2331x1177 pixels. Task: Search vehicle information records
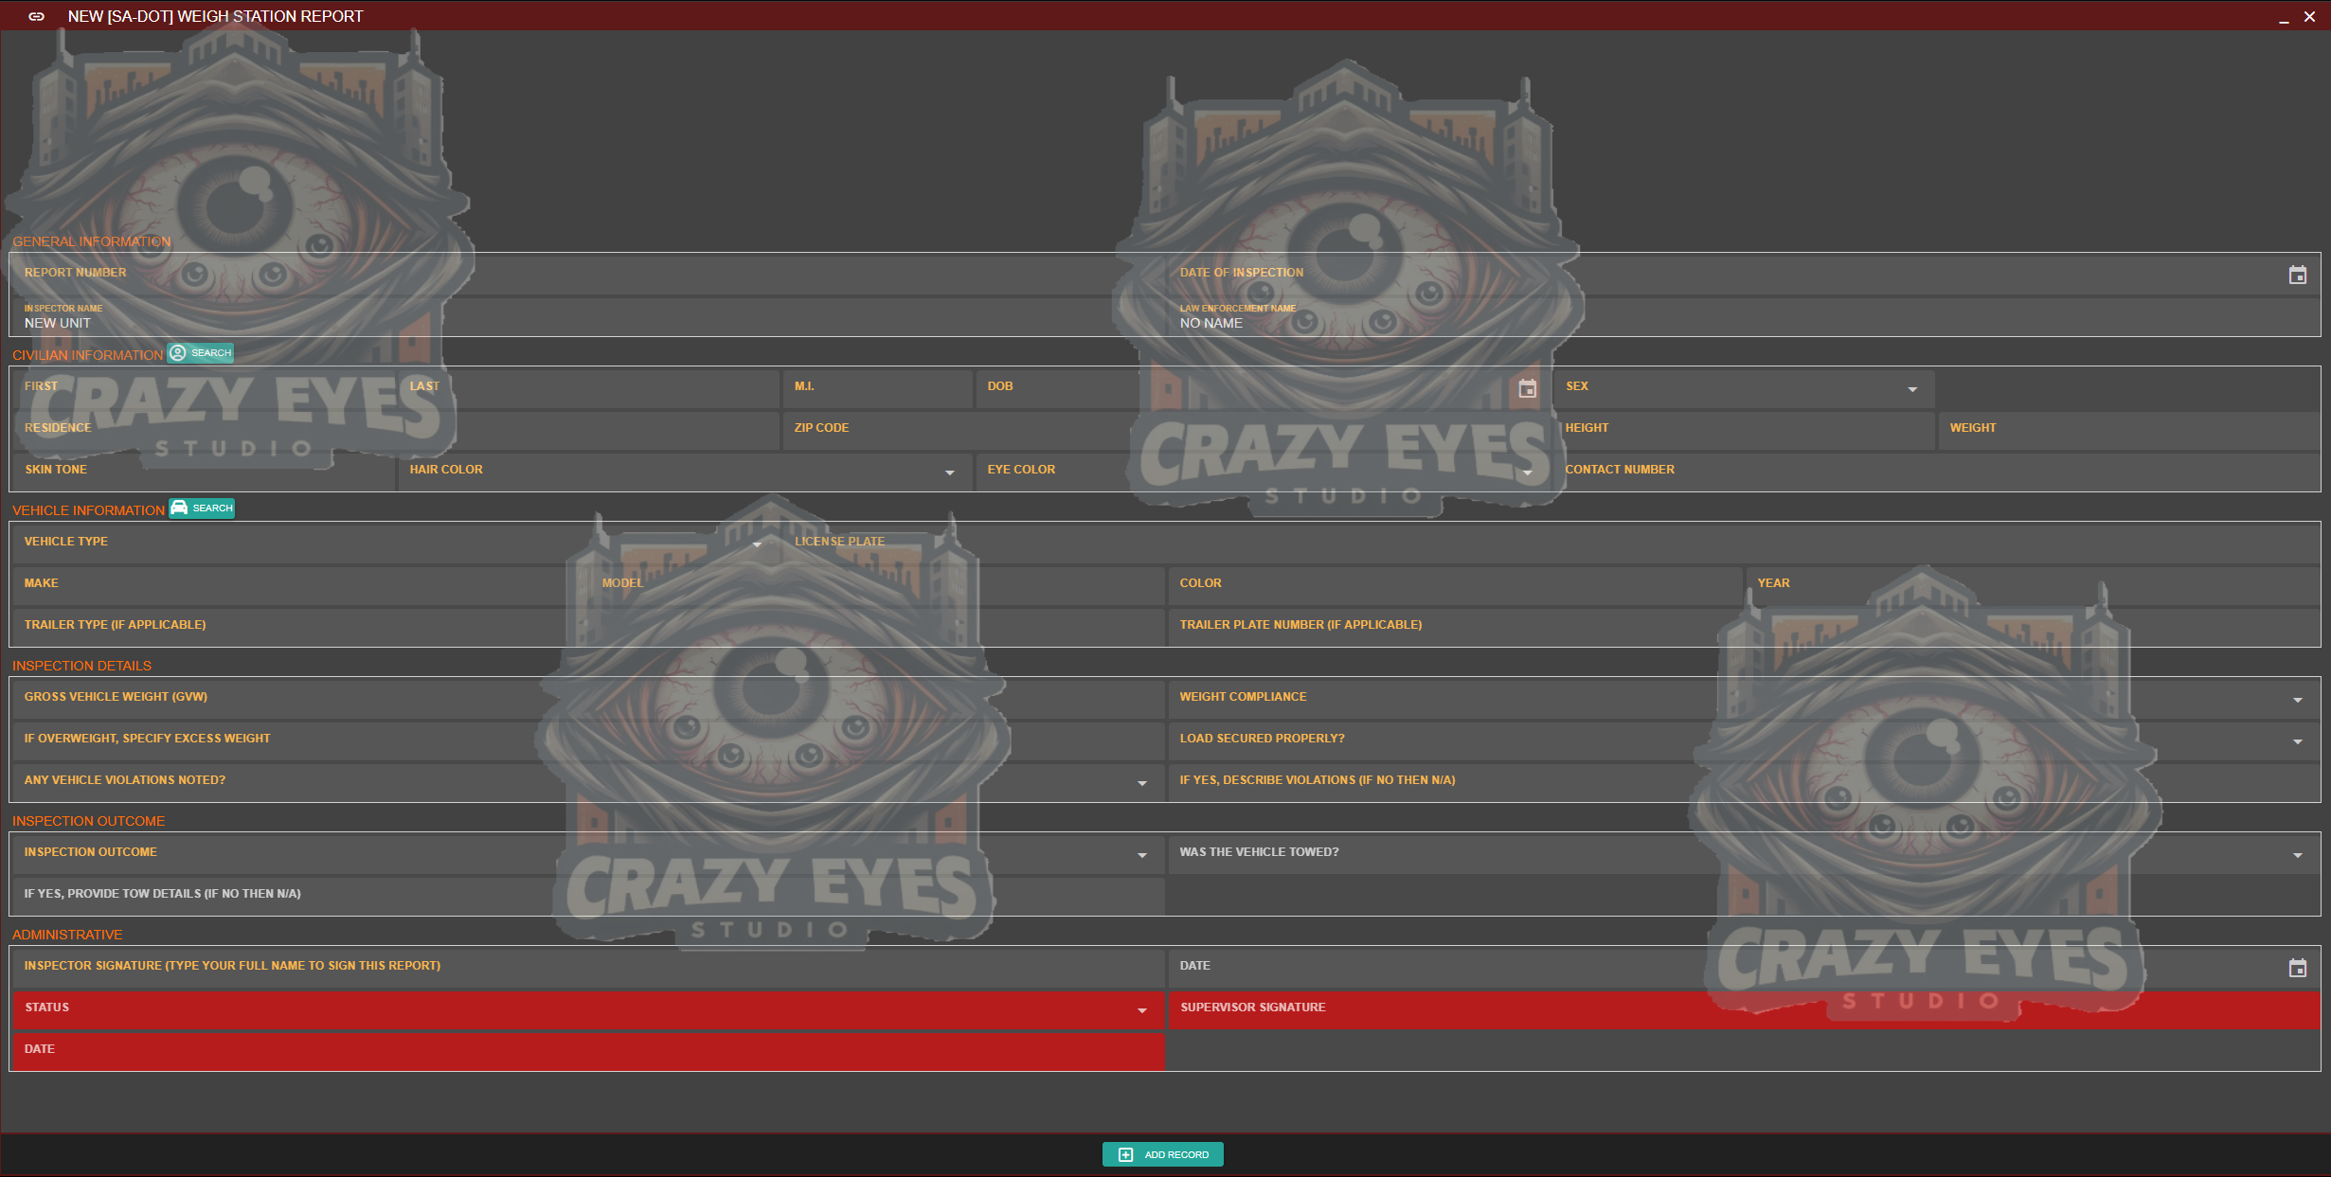(x=202, y=508)
